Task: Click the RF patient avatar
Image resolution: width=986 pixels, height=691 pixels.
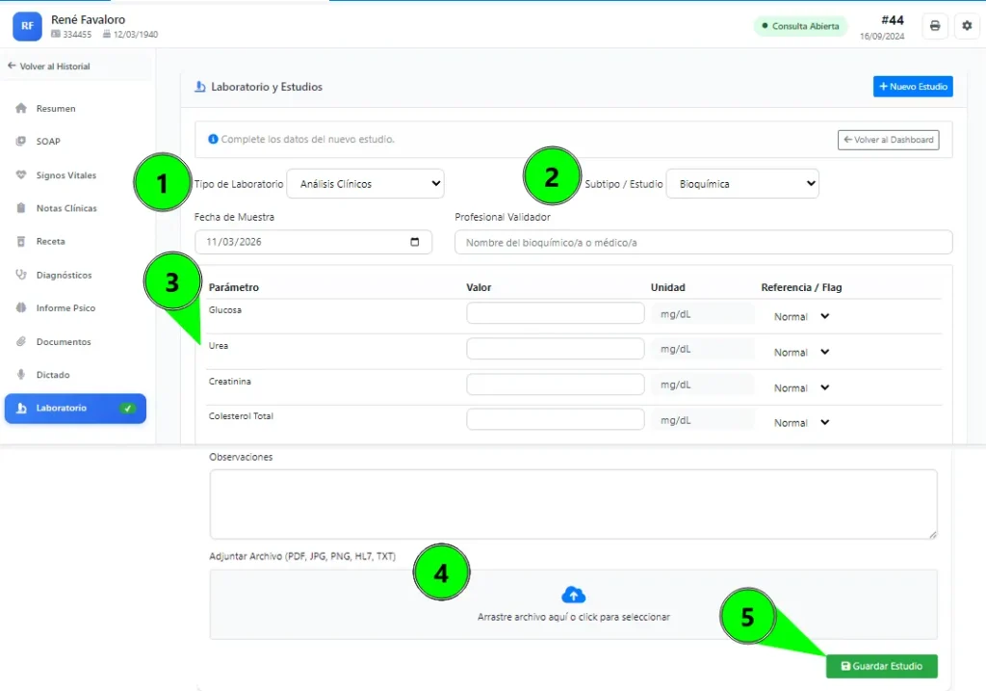Action: tap(27, 26)
